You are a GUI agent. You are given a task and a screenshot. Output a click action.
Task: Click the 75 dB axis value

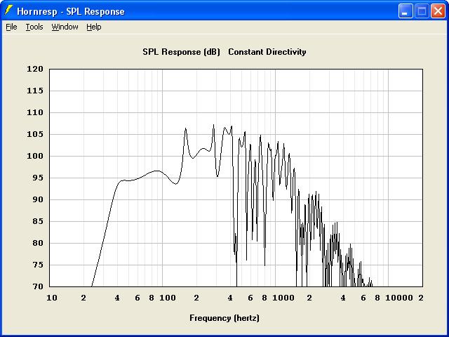pyautogui.click(x=38, y=265)
